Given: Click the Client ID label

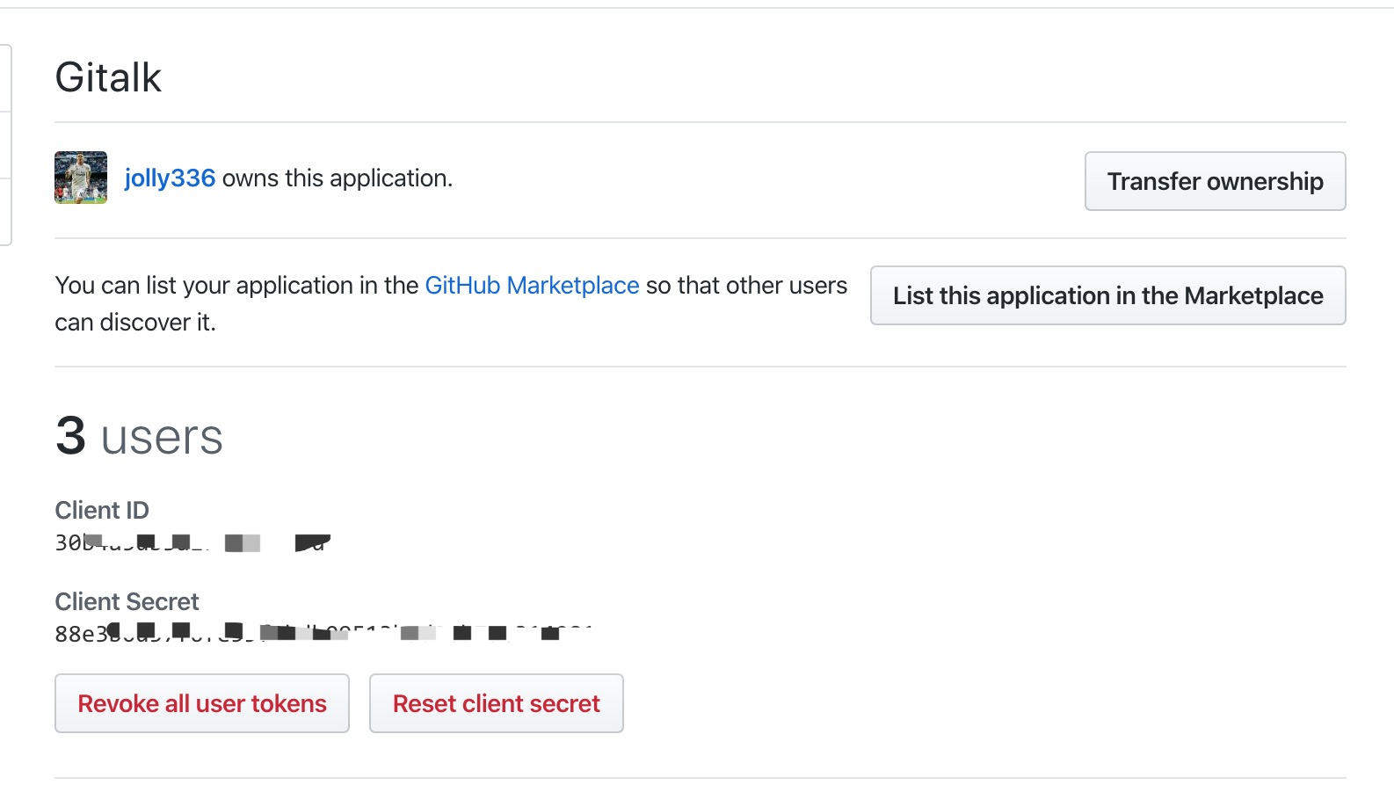Looking at the screenshot, I should [102, 510].
